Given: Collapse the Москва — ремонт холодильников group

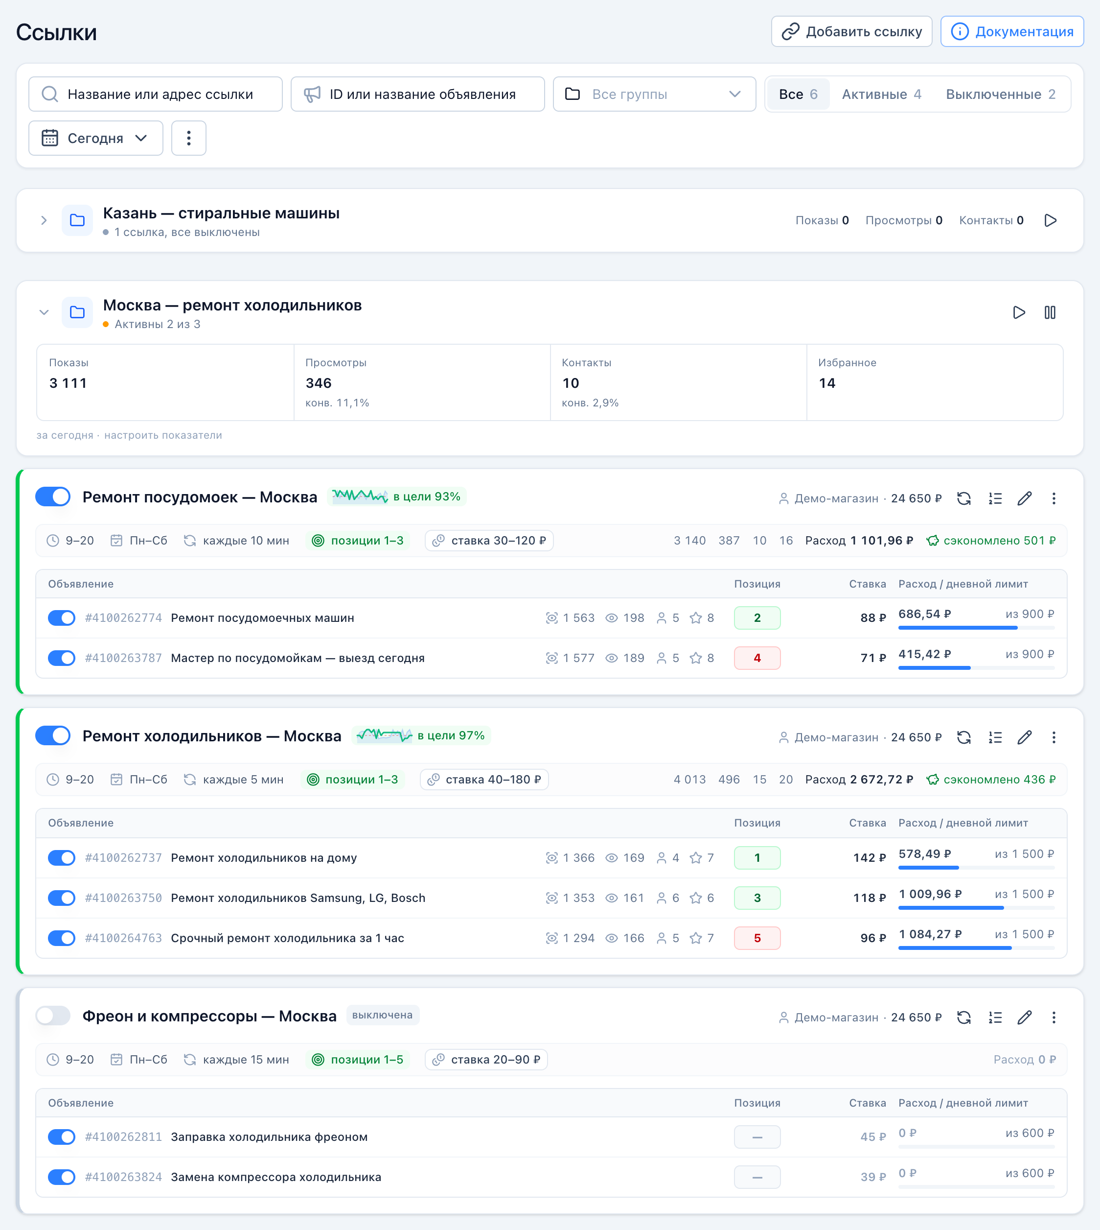Looking at the screenshot, I should [44, 312].
